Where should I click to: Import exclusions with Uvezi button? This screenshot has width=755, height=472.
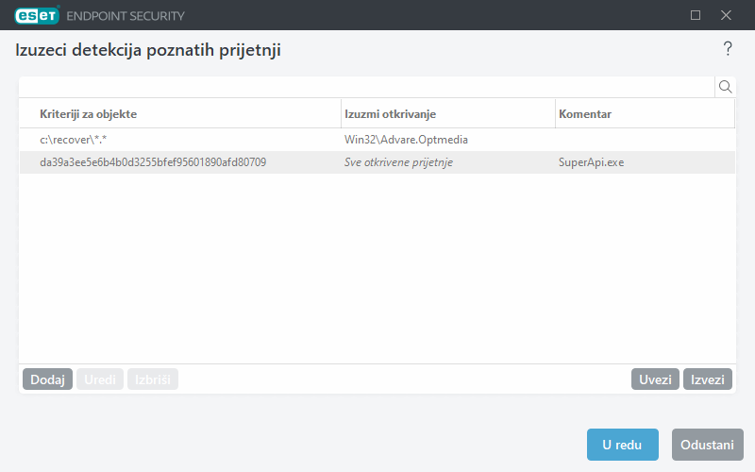(655, 379)
